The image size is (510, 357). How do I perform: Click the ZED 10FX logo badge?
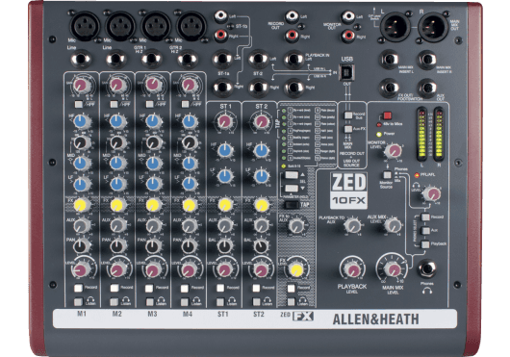click(348, 191)
